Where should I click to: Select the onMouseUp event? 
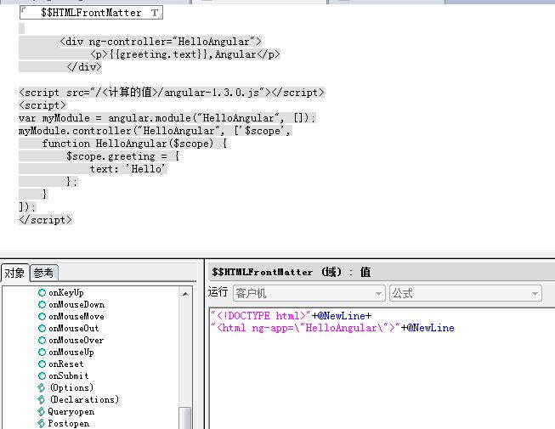tap(71, 353)
